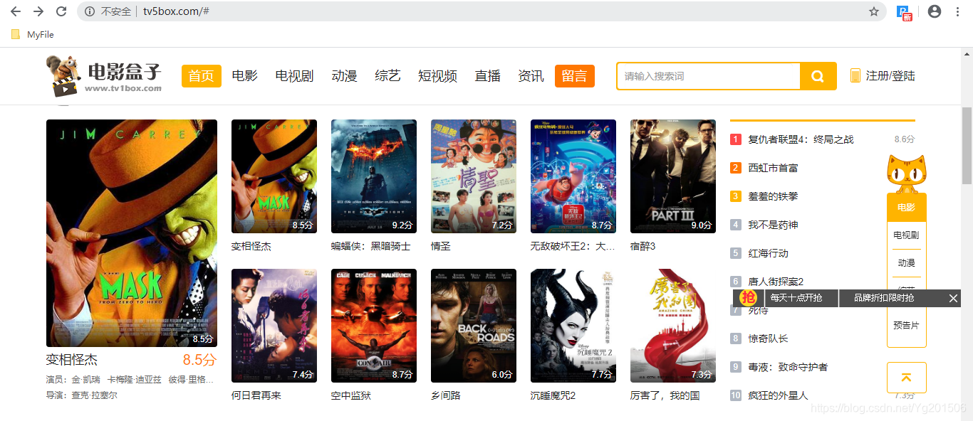Open the 无敌破坏王2 poster
Viewport: 973px width, 421px height.
click(573, 176)
